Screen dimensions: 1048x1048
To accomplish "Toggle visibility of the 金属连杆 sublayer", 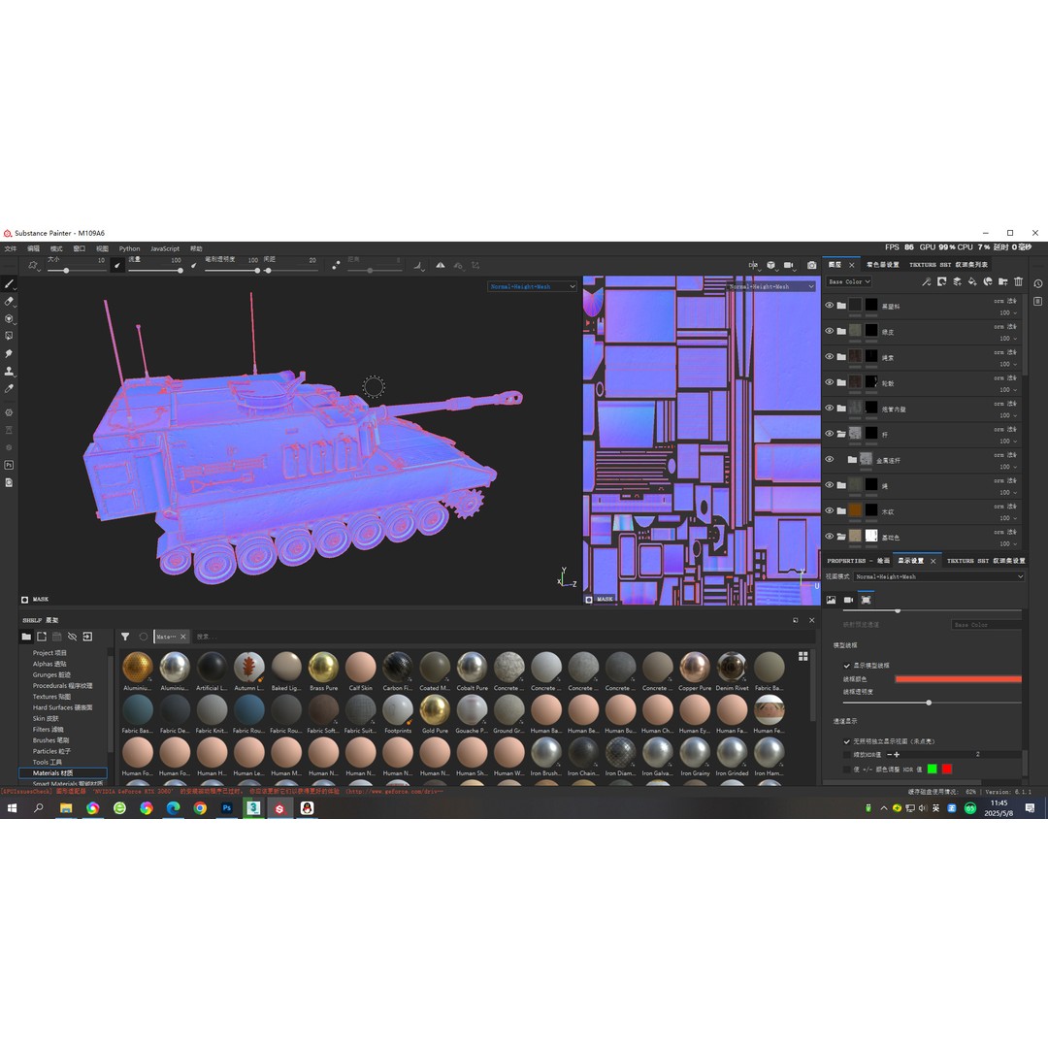I will (830, 459).
